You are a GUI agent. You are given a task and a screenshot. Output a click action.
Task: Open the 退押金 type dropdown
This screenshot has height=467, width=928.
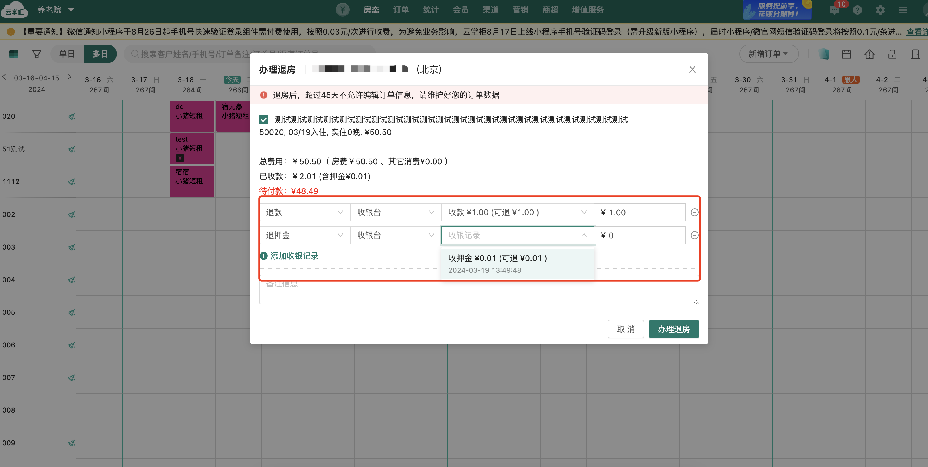305,235
